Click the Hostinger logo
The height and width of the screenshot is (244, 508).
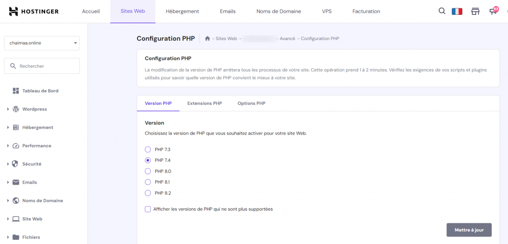tap(34, 11)
